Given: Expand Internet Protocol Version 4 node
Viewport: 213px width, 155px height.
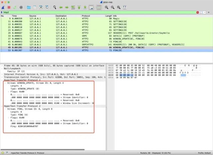Looking at the screenshot, I should pos(2,74).
